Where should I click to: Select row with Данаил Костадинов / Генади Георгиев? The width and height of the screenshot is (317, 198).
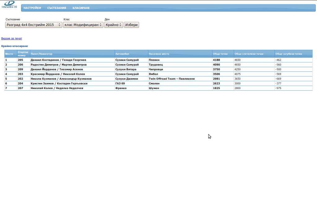(59, 60)
